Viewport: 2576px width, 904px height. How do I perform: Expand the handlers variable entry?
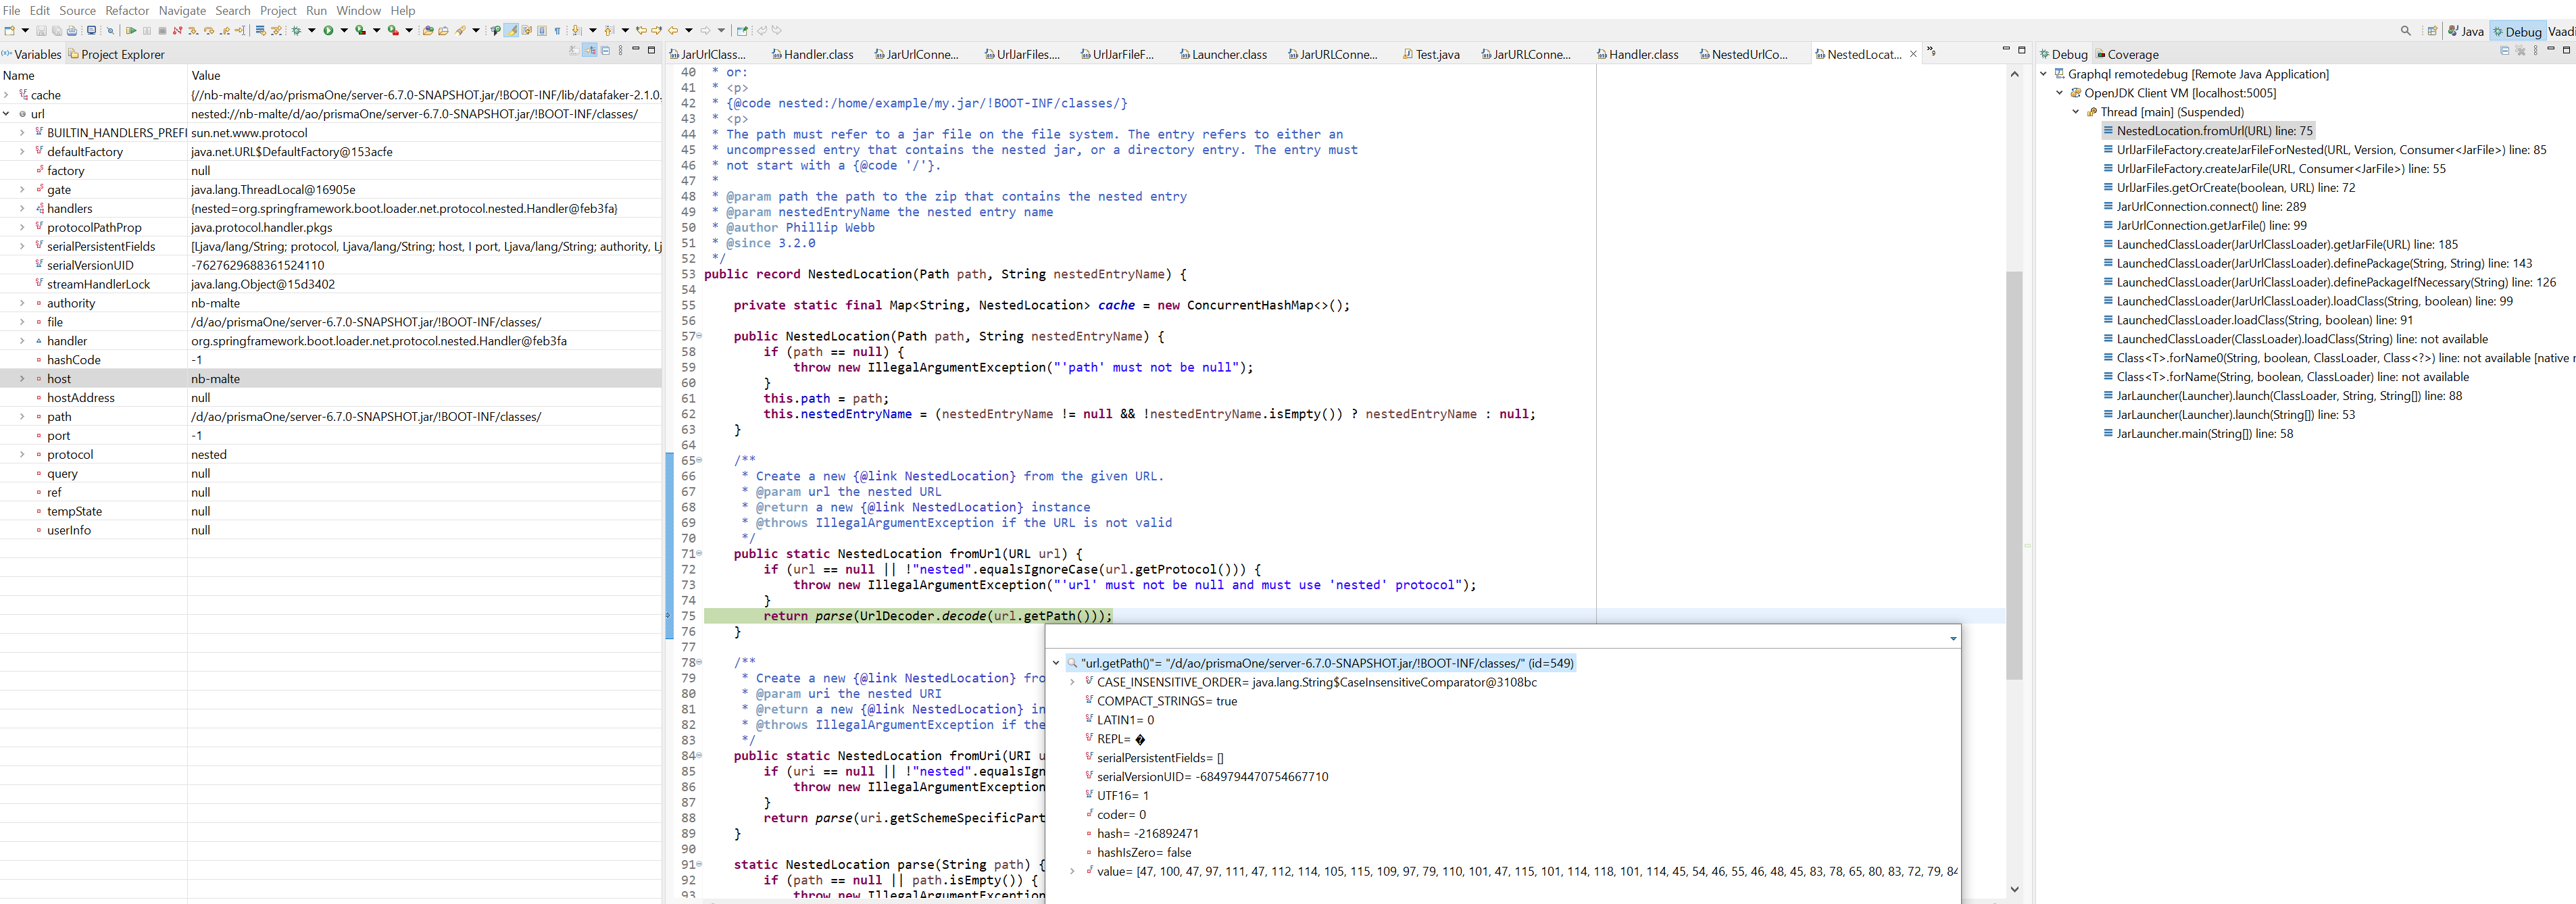pos(22,209)
